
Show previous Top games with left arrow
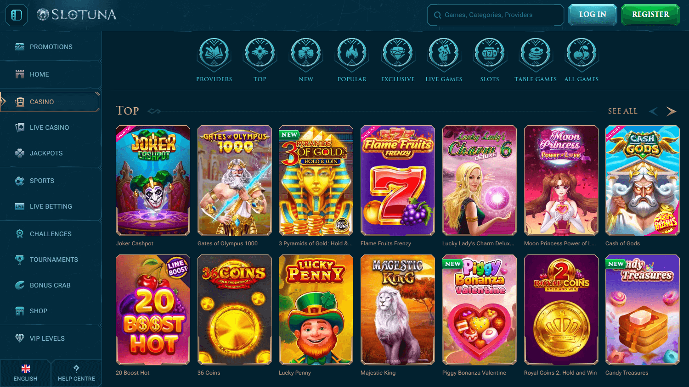pos(653,111)
